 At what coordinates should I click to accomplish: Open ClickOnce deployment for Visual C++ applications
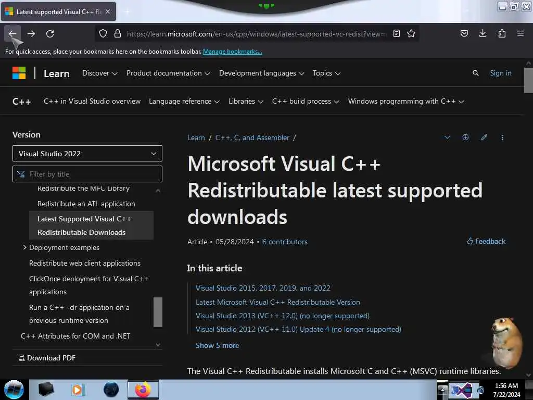coord(89,285)
